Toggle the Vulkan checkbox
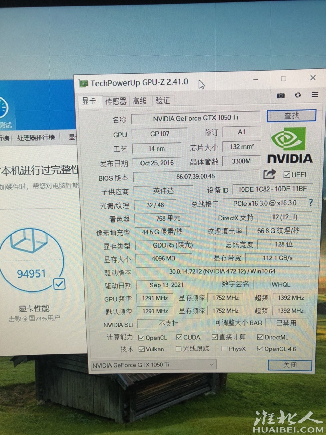The height and width of the screenshot is (435, 326). point(142,349)
